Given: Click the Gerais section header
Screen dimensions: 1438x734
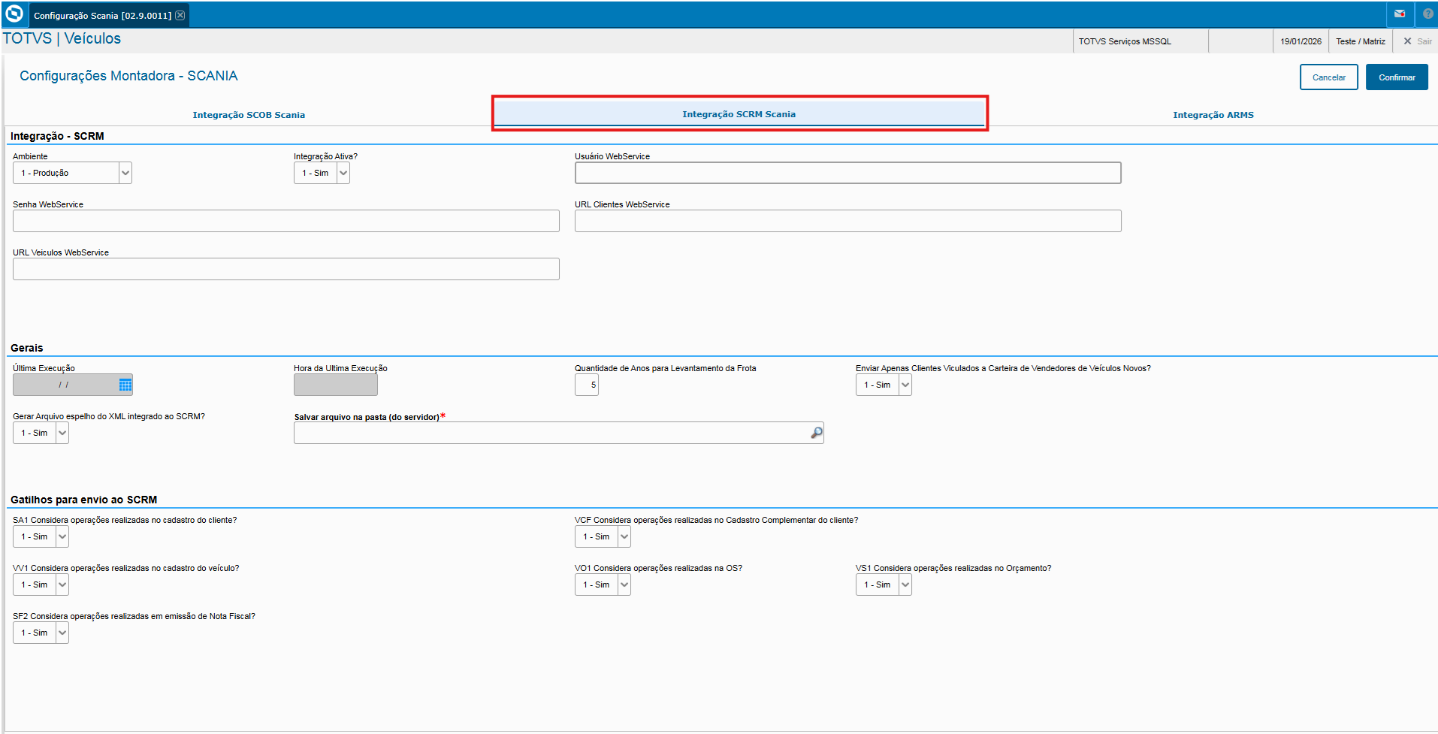Looking at the screenshot, I should point(27,348).
